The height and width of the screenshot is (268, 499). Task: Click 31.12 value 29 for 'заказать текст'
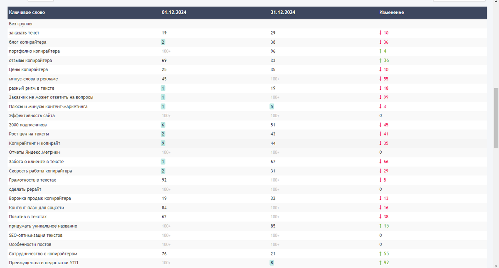point(273,33)
